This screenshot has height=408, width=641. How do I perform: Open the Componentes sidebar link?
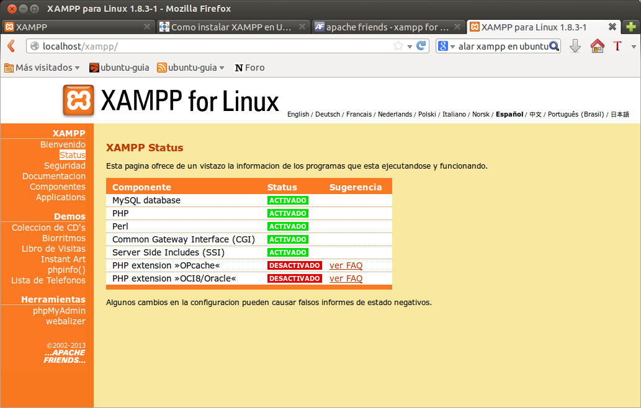pyautogui.click(x=57, y=187)
